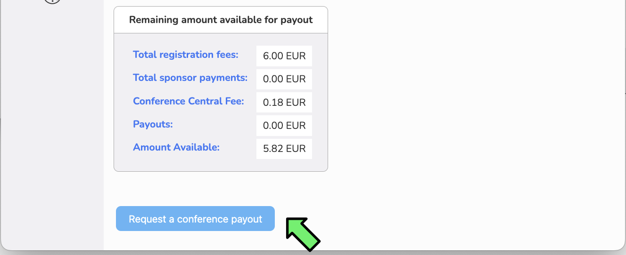Select the 5.82 EUR available amount box
The height and width of the screenshot is (255, 626).
coord(284,149)
